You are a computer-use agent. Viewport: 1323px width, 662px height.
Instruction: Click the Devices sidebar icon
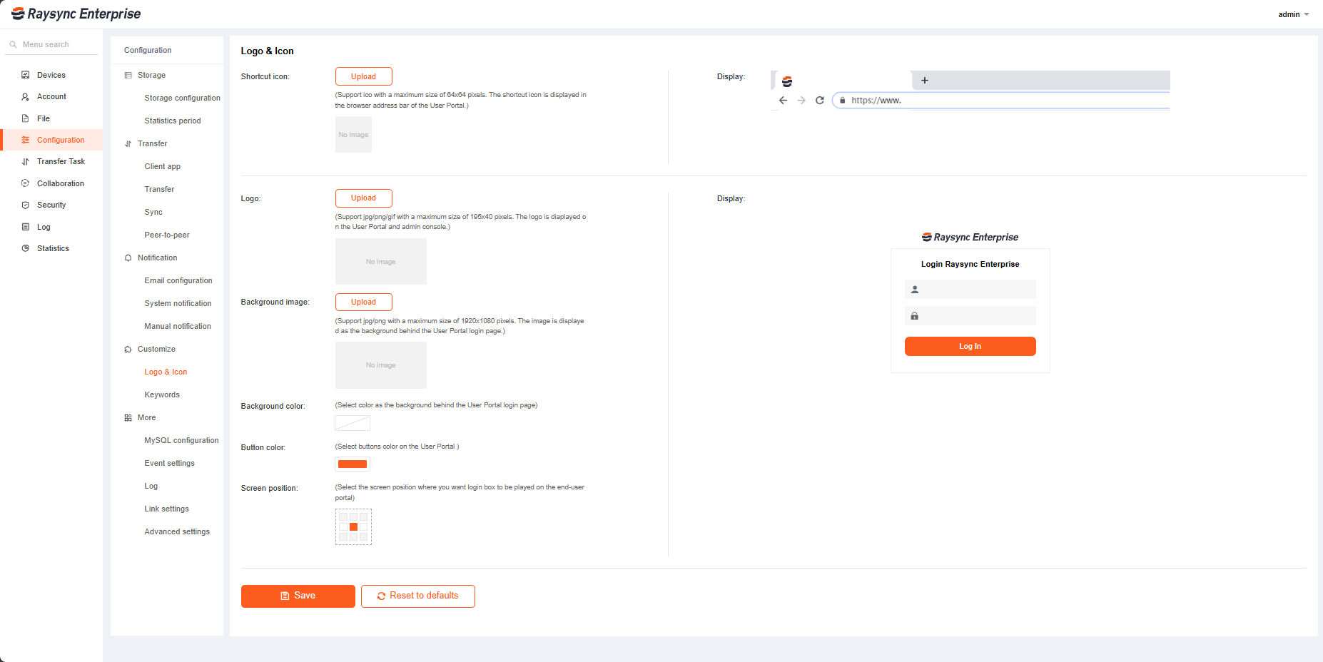coord(25,75)
